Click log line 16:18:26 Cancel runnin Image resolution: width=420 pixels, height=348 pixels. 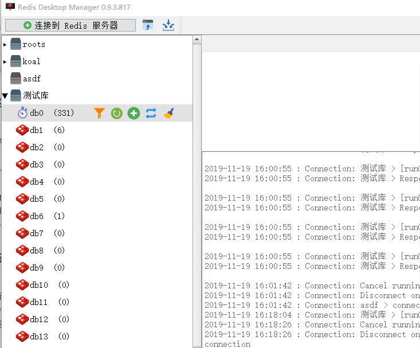[312, 324]
